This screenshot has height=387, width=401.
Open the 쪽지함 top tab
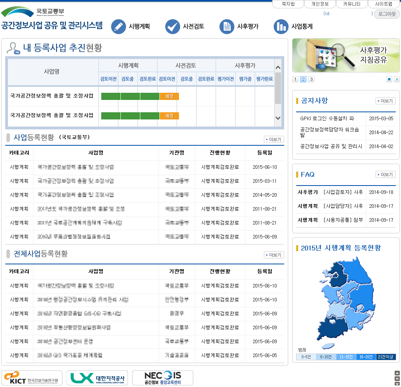288,4
